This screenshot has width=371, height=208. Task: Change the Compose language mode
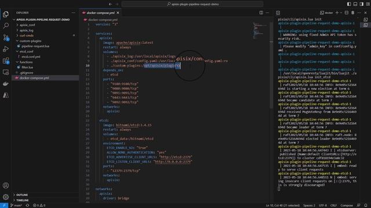tap(347, 206)
